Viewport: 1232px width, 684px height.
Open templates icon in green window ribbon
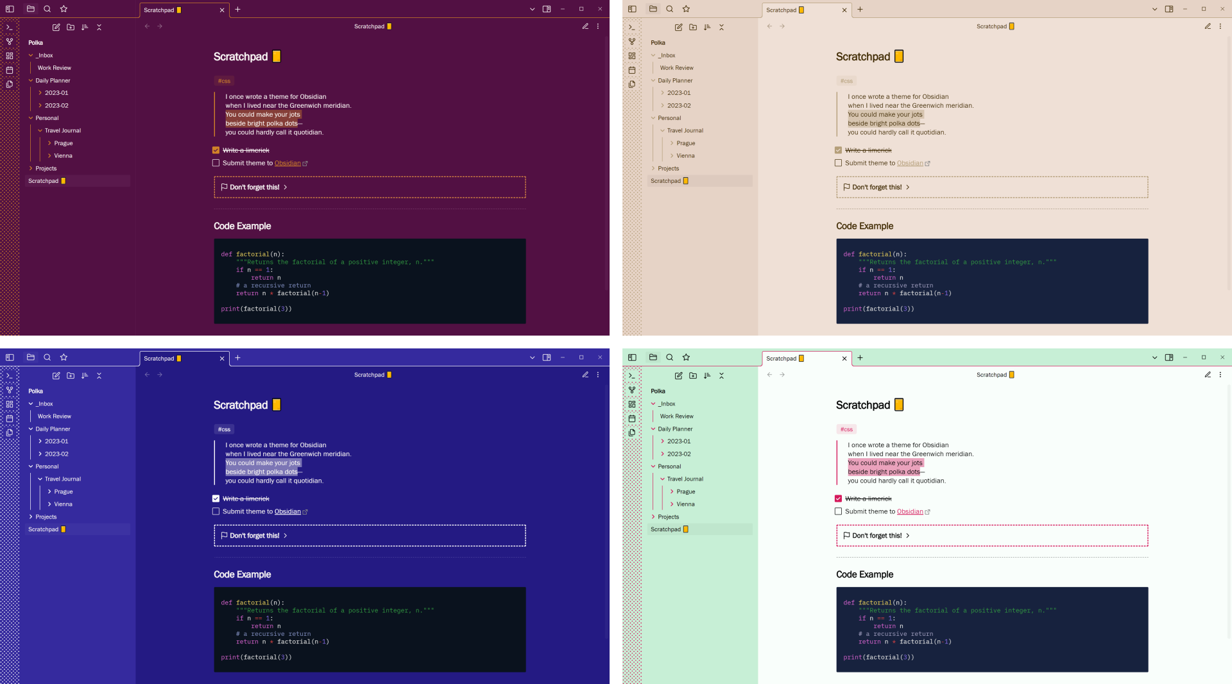(632, 432)
